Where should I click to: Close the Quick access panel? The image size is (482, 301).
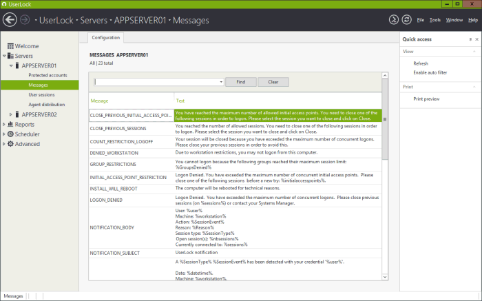coord(476,39)
